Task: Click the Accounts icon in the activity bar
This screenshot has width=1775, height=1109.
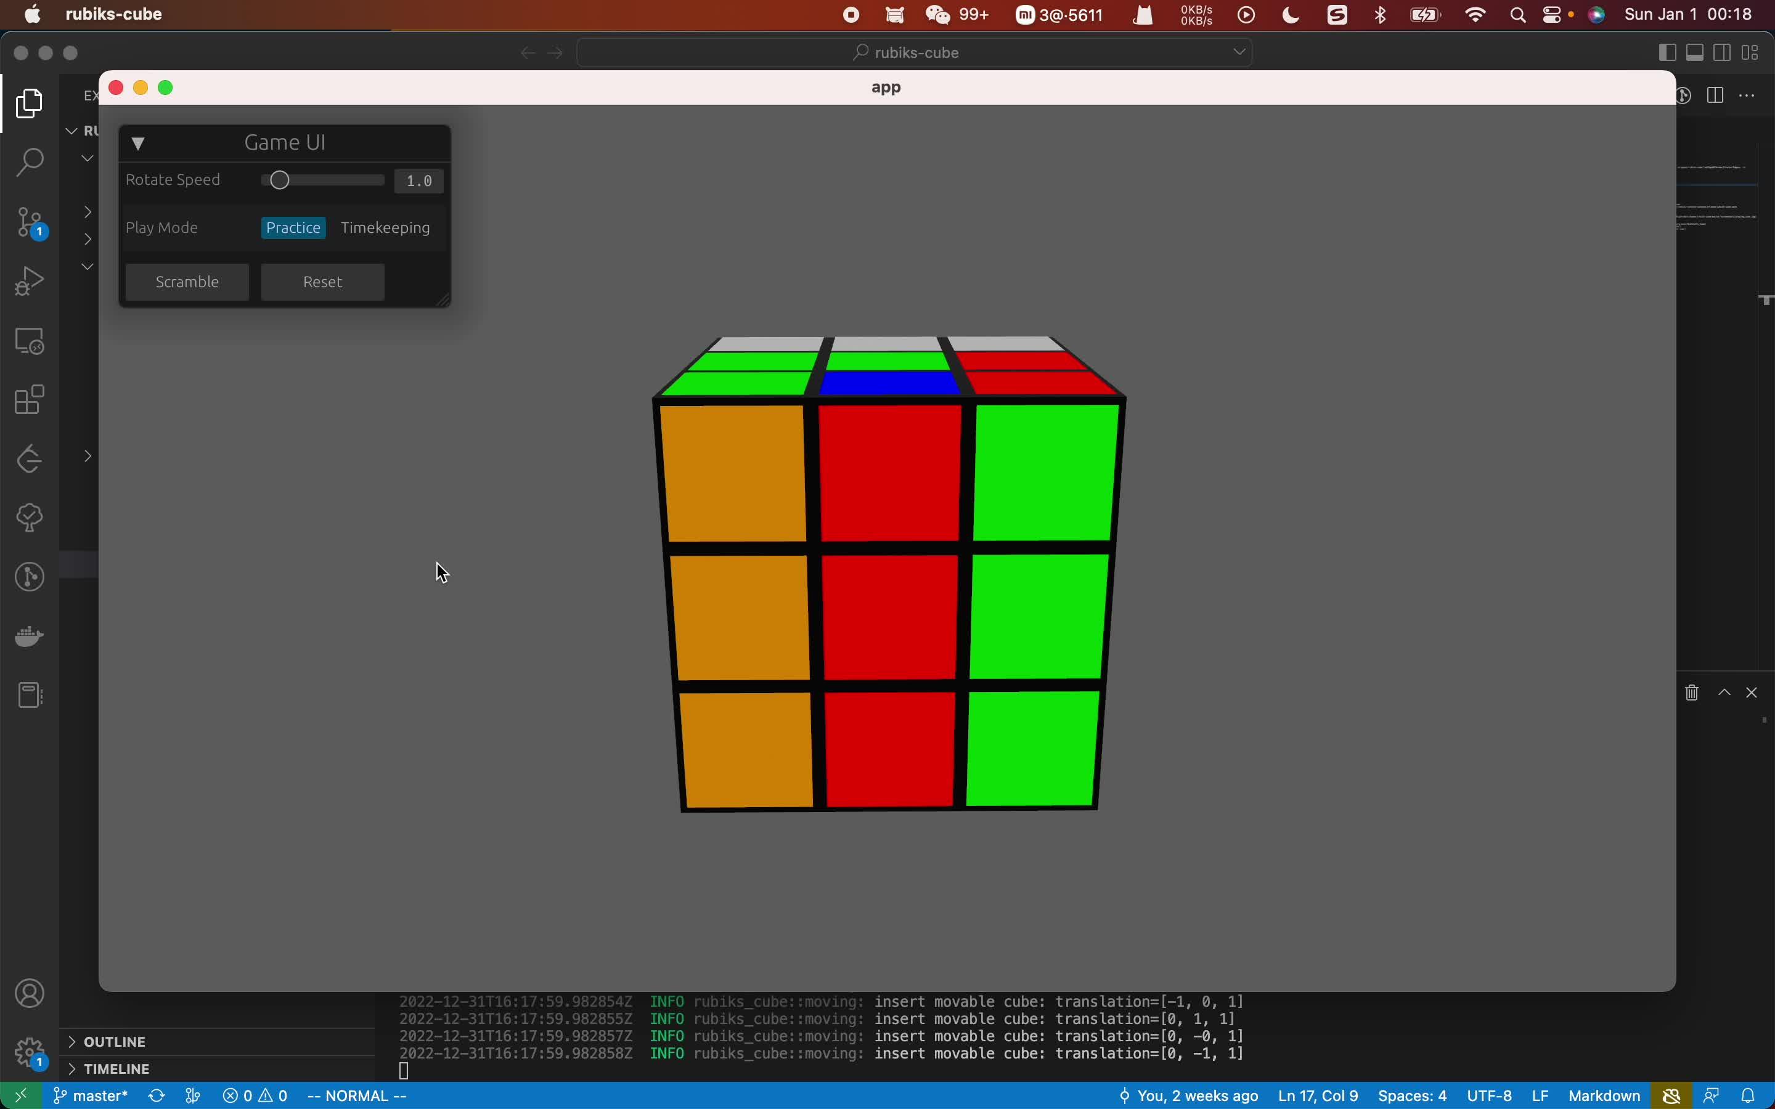Action: click(x=30, y=994)
